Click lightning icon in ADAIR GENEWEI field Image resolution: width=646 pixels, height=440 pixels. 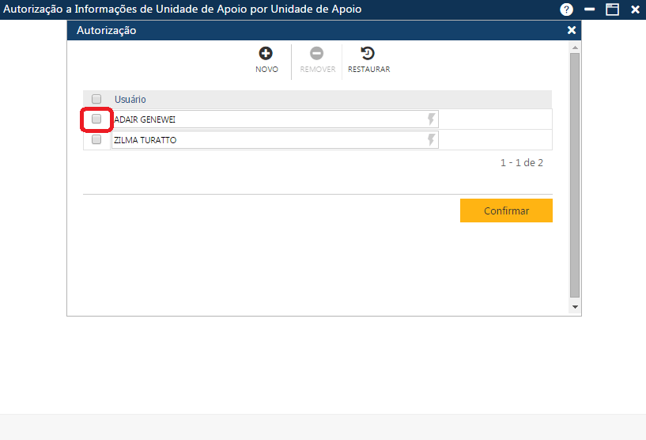[x=431, y=119]
